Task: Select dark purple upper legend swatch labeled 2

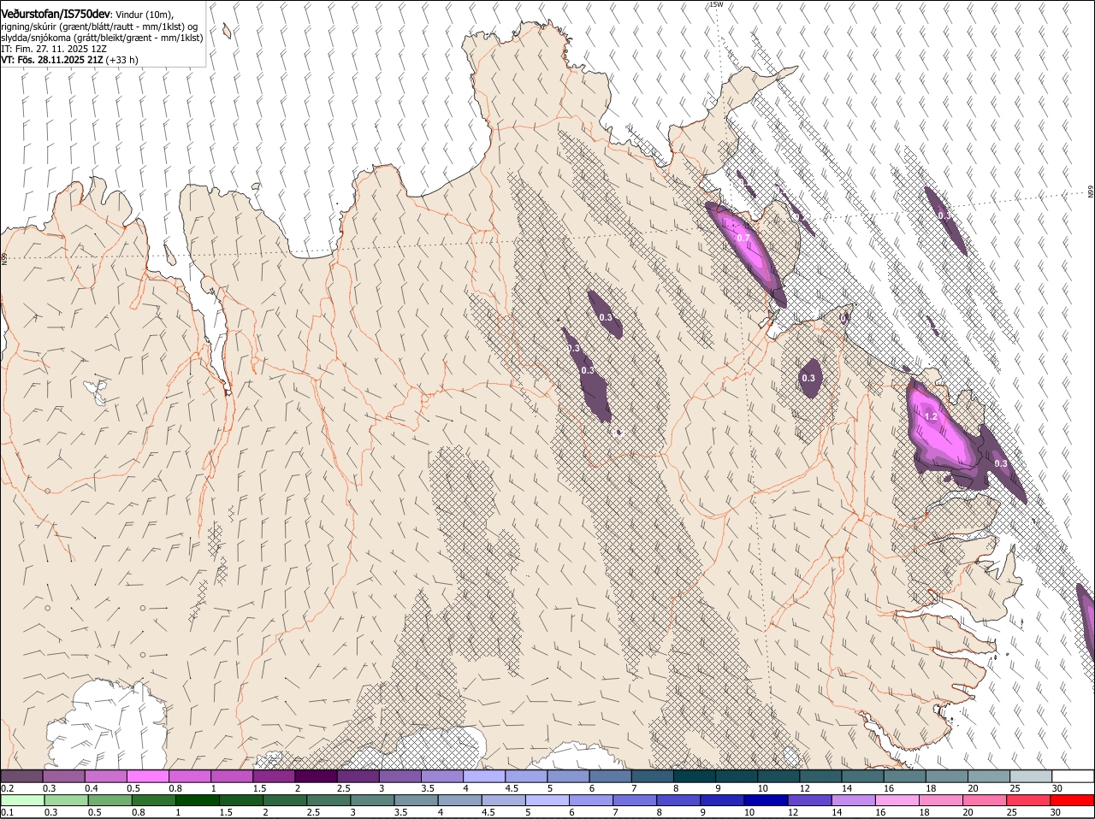Action: click(316, 776)
